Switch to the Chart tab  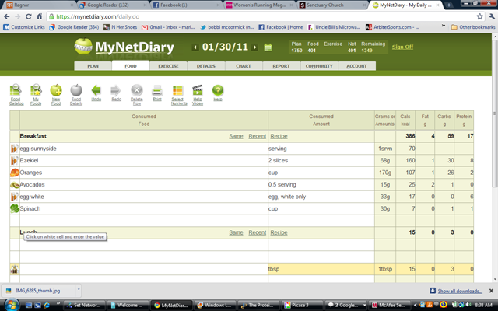click(x=244, y=66)
